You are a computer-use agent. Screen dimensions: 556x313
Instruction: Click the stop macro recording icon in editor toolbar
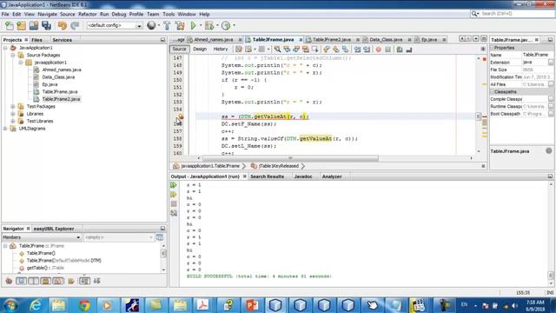pyautogui.click(x=388, y=50)
